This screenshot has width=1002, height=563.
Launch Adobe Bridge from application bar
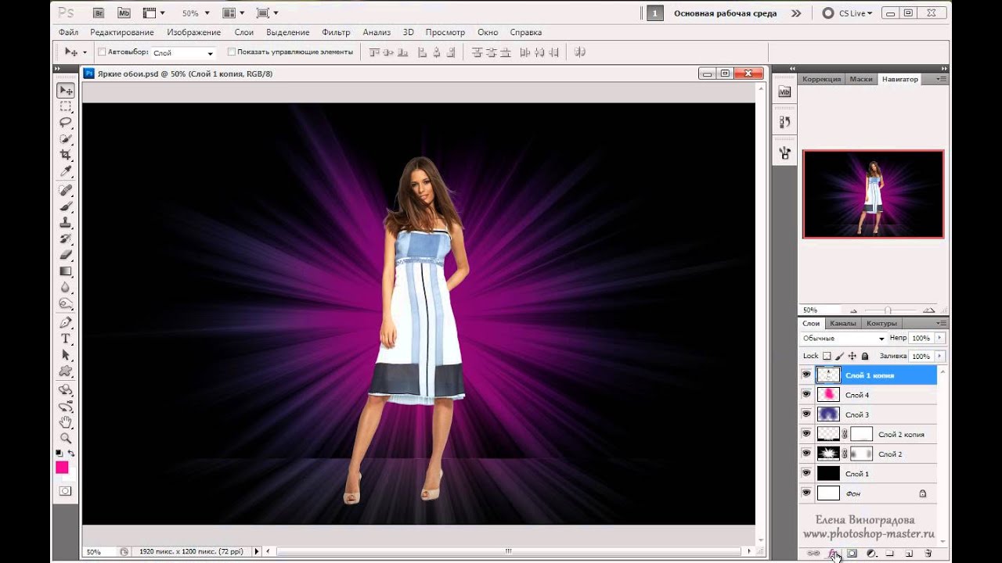[98, 13]
